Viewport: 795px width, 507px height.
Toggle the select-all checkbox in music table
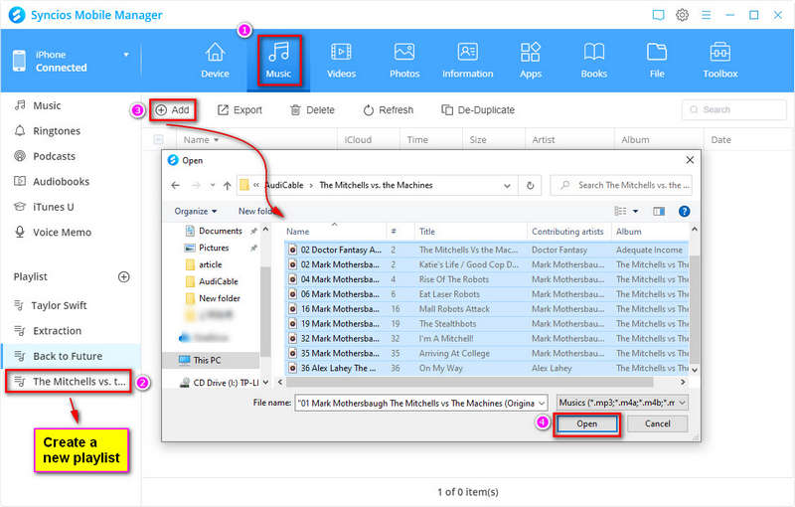tap(159, 139)
